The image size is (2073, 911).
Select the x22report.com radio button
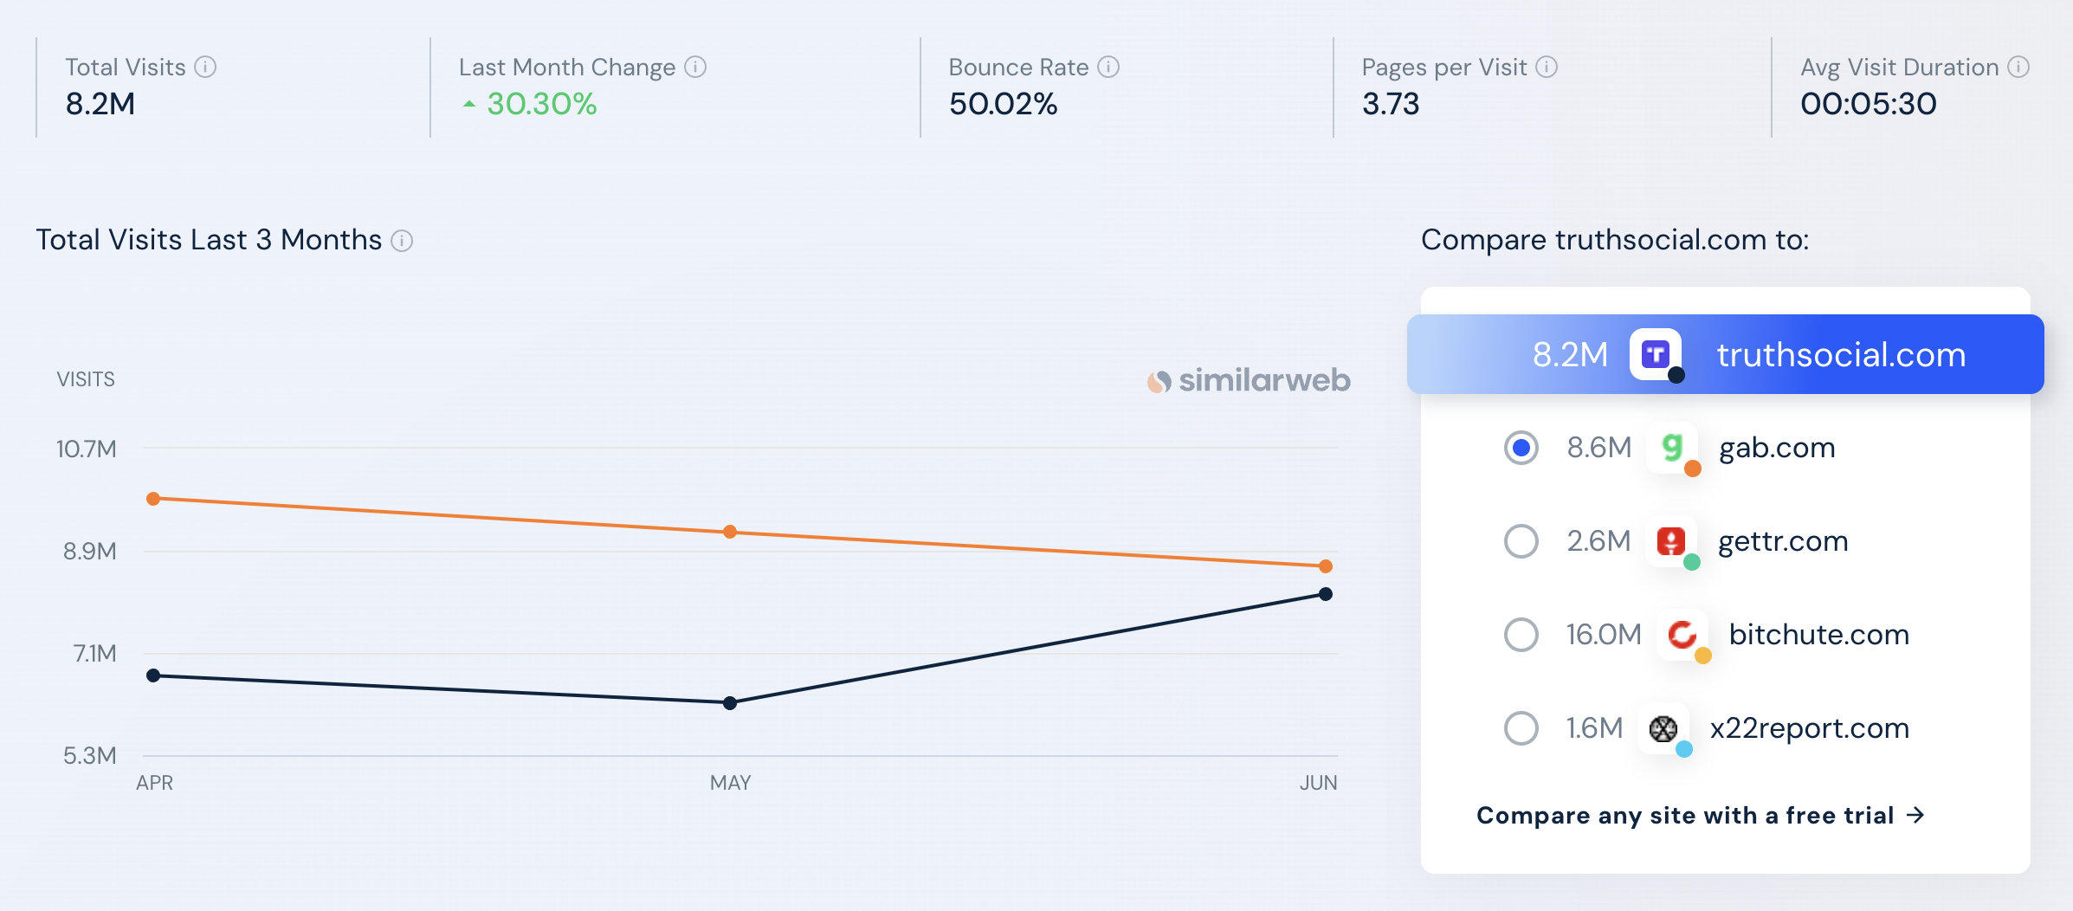[1521, 728]
